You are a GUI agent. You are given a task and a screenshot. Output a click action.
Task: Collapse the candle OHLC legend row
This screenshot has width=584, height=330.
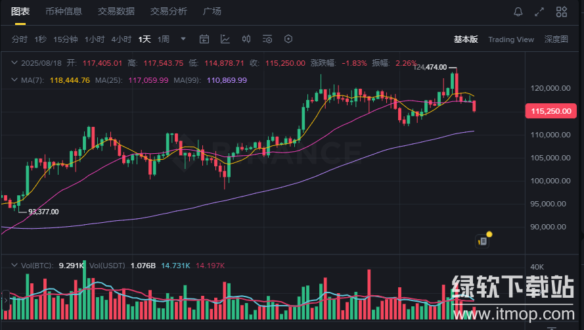(15, 63)
